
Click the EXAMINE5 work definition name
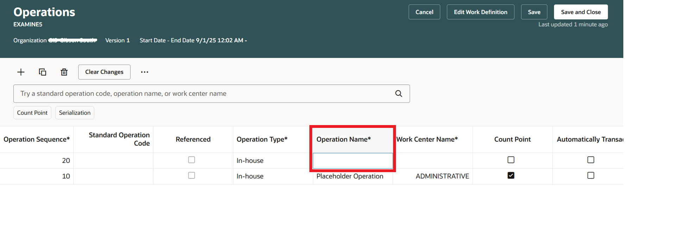28,24
